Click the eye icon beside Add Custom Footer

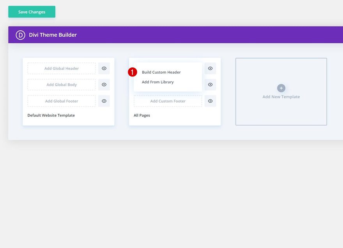click(x=210, y=101)
